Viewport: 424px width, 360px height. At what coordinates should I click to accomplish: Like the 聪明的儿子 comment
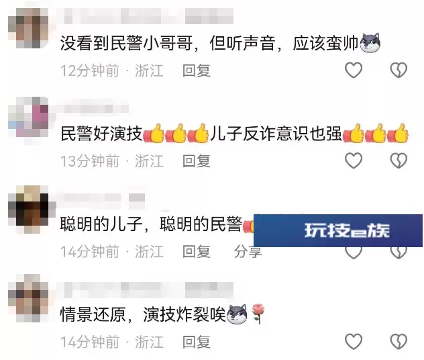click(x=354, y=253)
